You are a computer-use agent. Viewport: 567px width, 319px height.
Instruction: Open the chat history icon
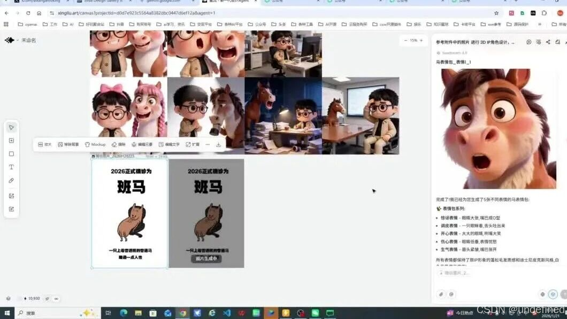539,42
